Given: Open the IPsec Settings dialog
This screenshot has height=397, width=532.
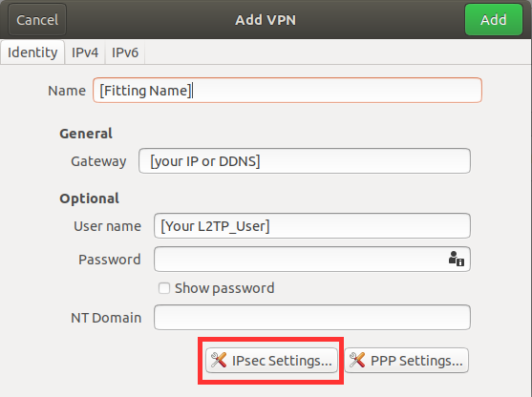Looking at the screenshot, I should (271, 360).
